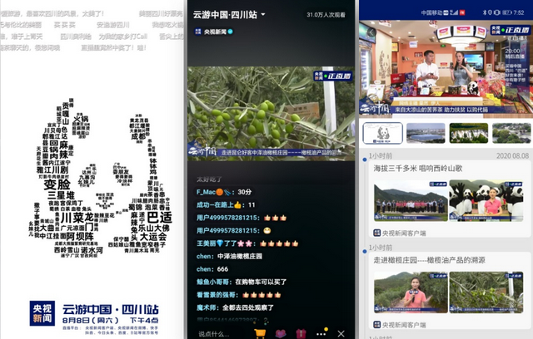Close the livestream with the X icon
533x339 pixels.
pyautogui.click(x=341, y=333)
